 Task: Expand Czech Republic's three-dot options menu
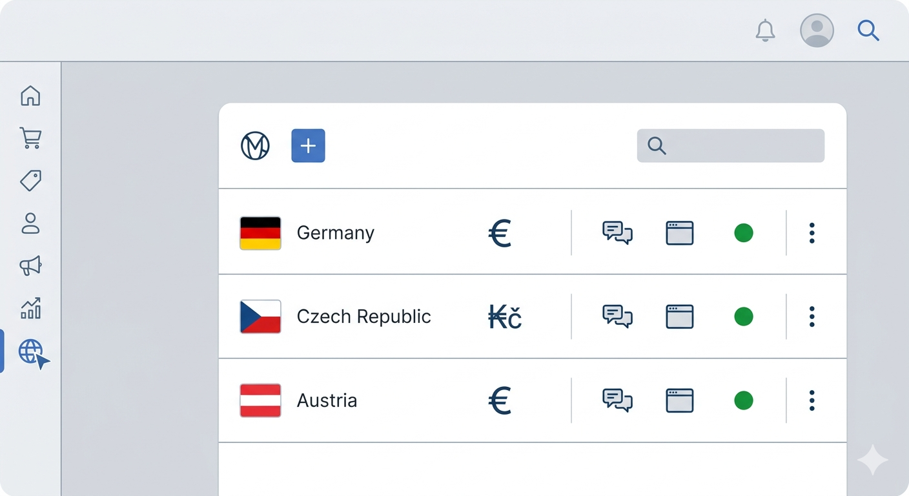(812, 316)
